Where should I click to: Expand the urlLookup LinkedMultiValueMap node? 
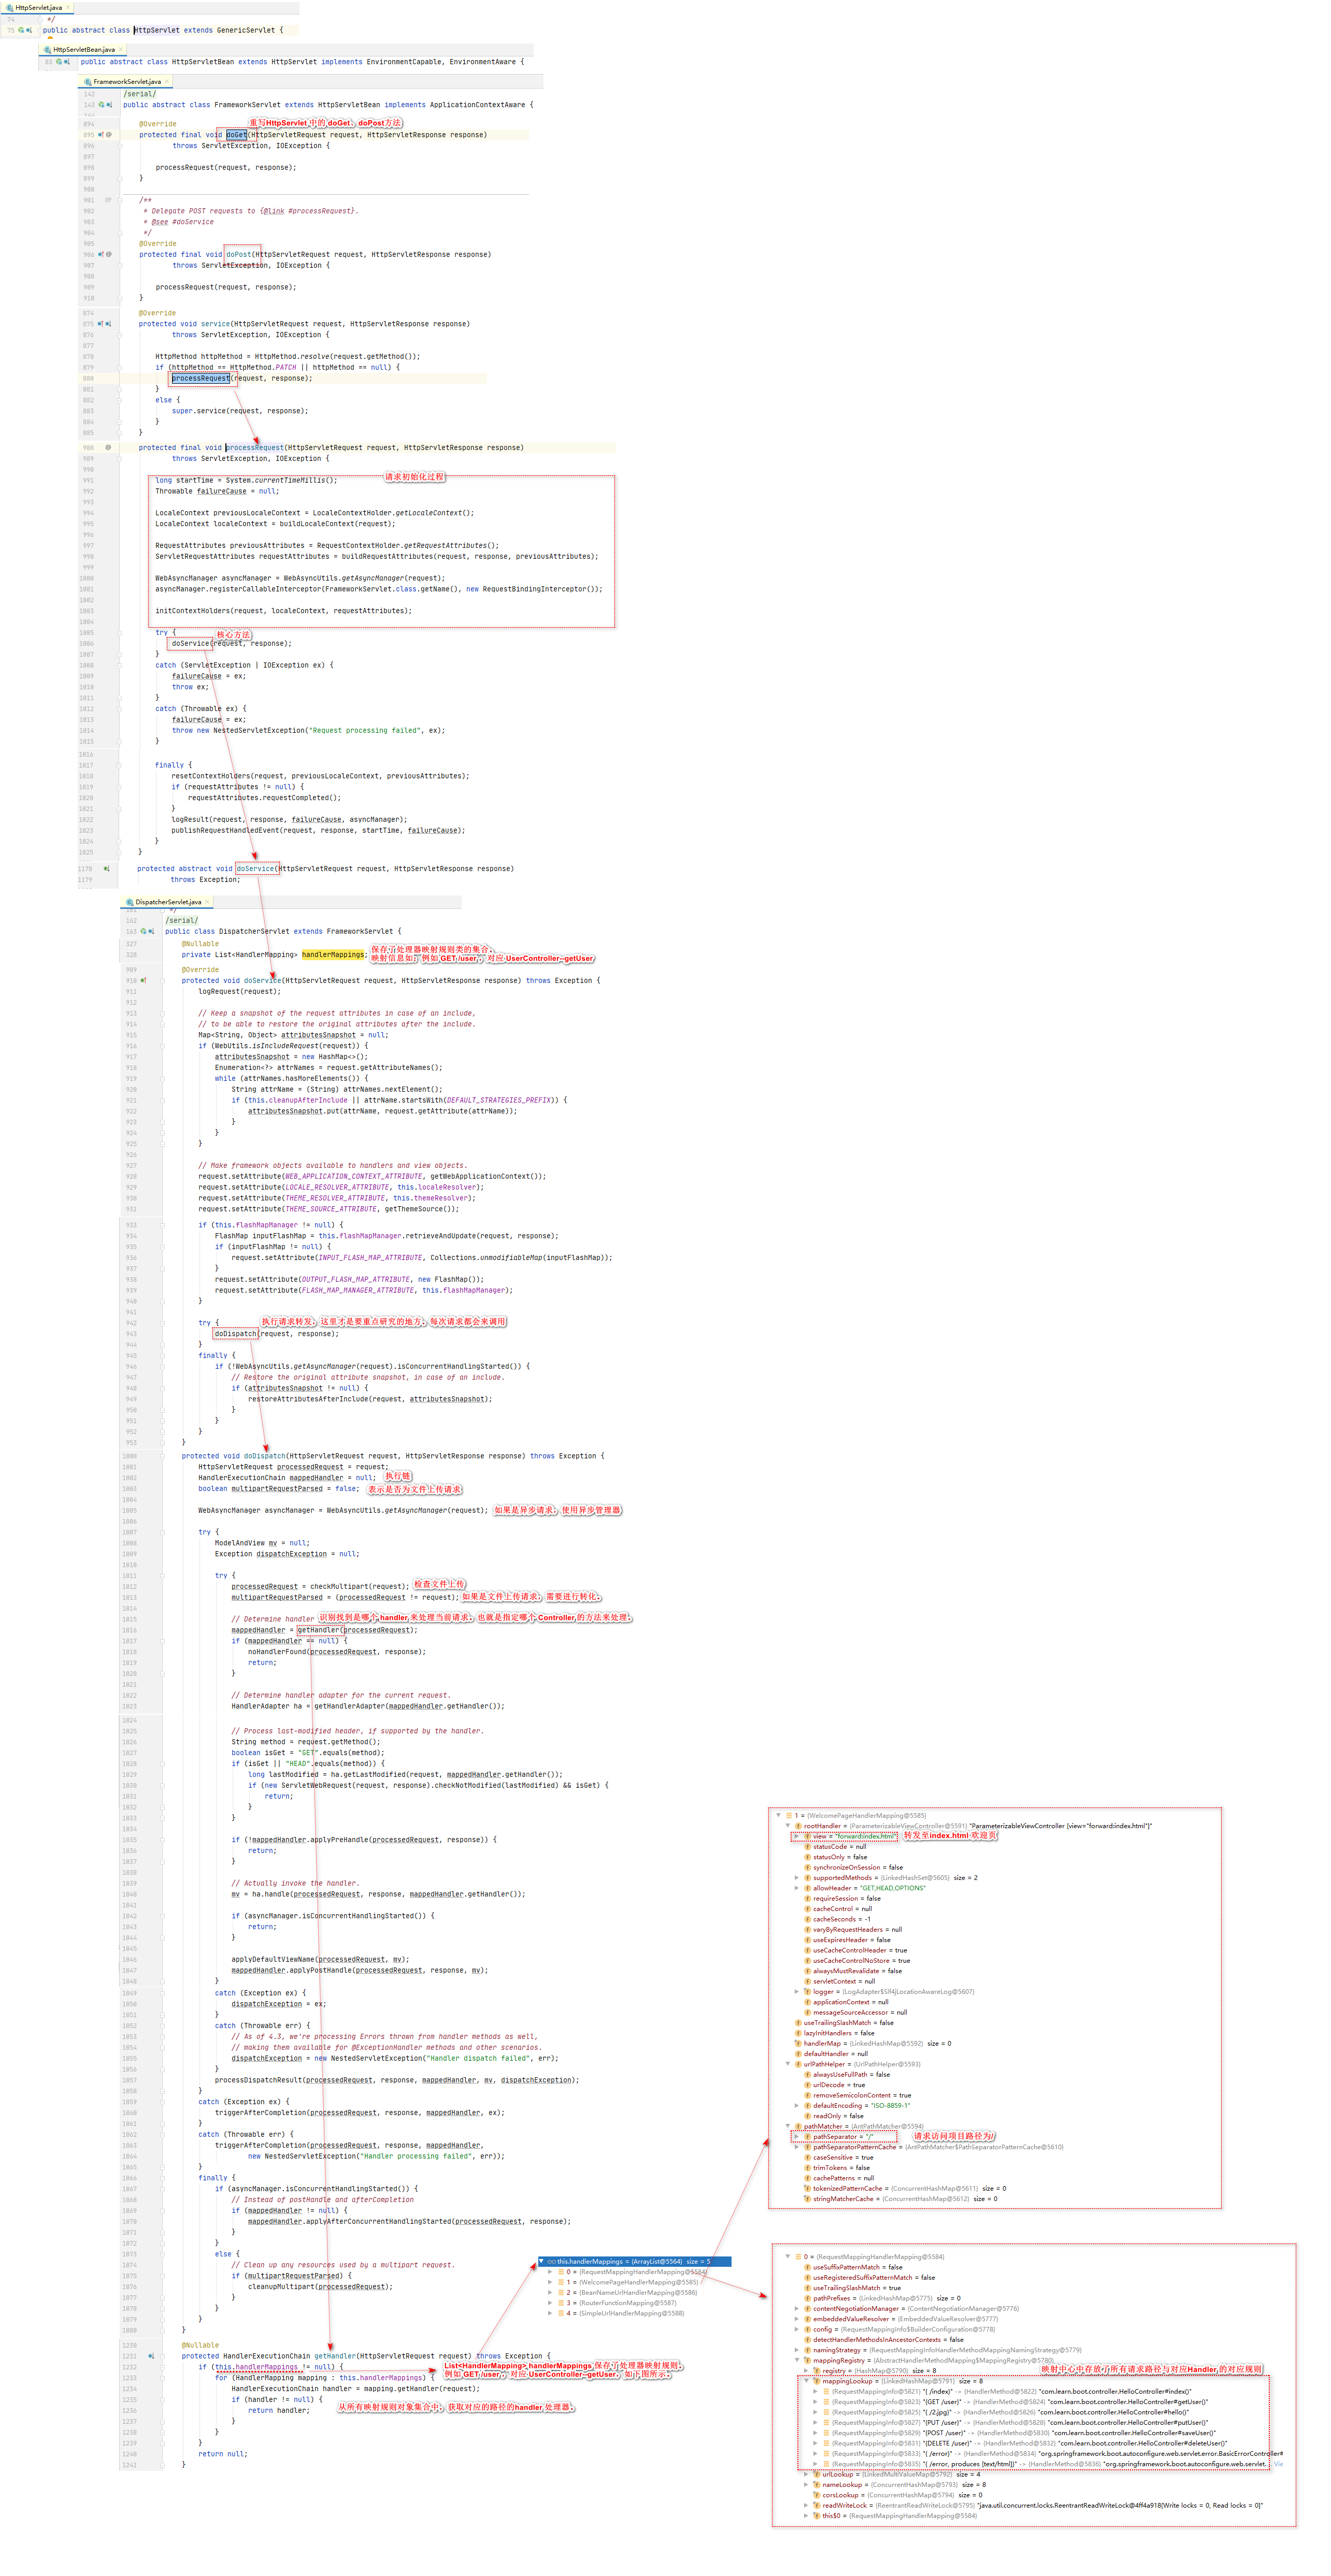click(807, 2474)
